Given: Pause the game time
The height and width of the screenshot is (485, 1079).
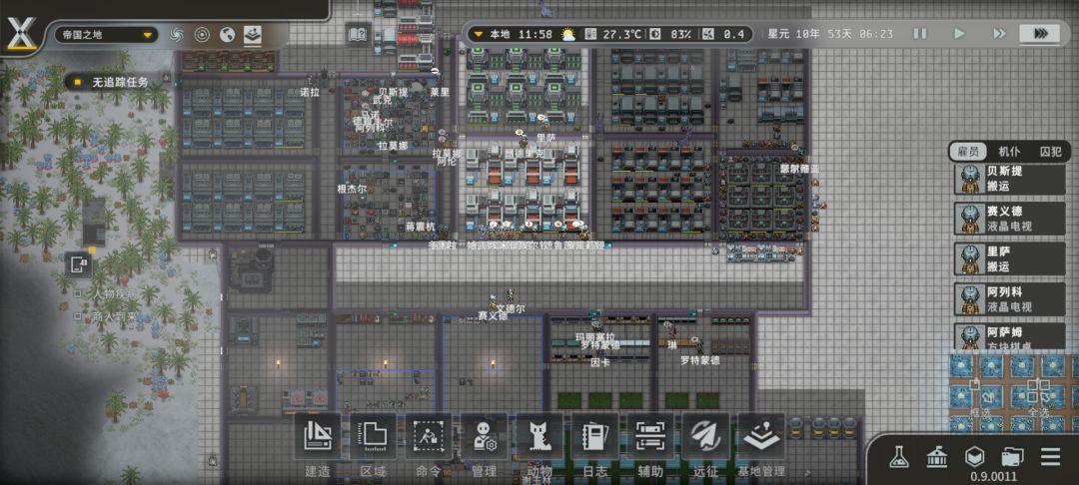Looking at the screenshot, I should coord(920,34).
